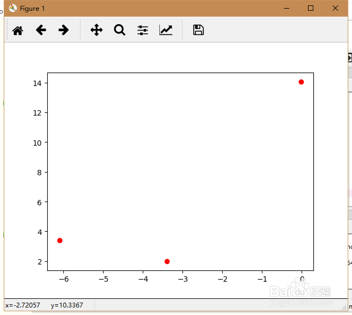This screenshot has height=315, width=352.
Task: Click the y-axis tick label 8
Action: pos(40,173)
